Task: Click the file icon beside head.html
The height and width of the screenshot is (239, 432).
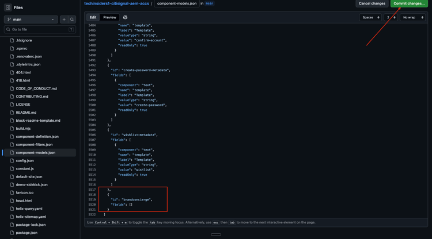Action: 12,201
